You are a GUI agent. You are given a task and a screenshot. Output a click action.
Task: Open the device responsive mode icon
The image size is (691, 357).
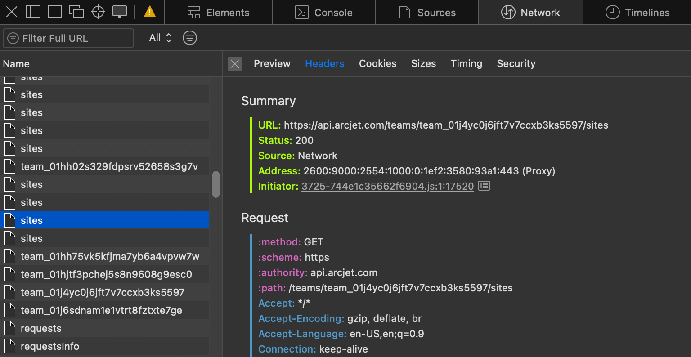pyautogui.click(x=120, y=12)
